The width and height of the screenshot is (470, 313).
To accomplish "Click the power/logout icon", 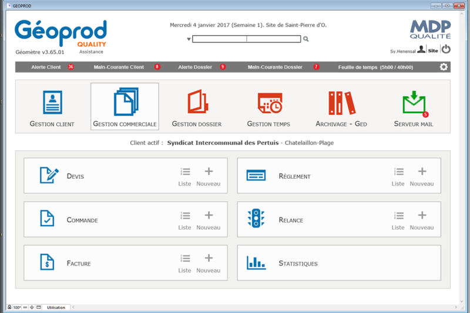I will (x=446, y=50).
